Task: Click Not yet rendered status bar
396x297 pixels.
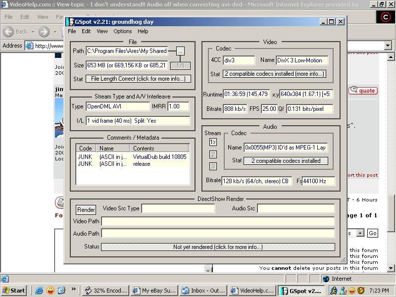Action: tap(218, 247)
